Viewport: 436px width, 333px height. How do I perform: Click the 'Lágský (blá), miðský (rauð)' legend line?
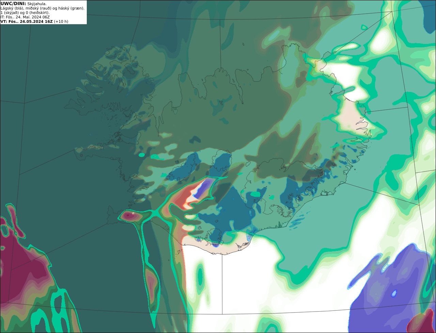point(43,8)
